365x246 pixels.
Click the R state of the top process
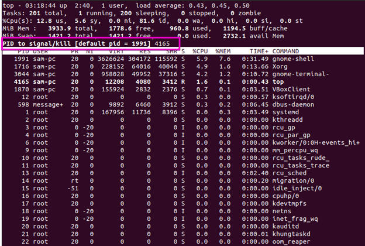click(x=183, y=82)
